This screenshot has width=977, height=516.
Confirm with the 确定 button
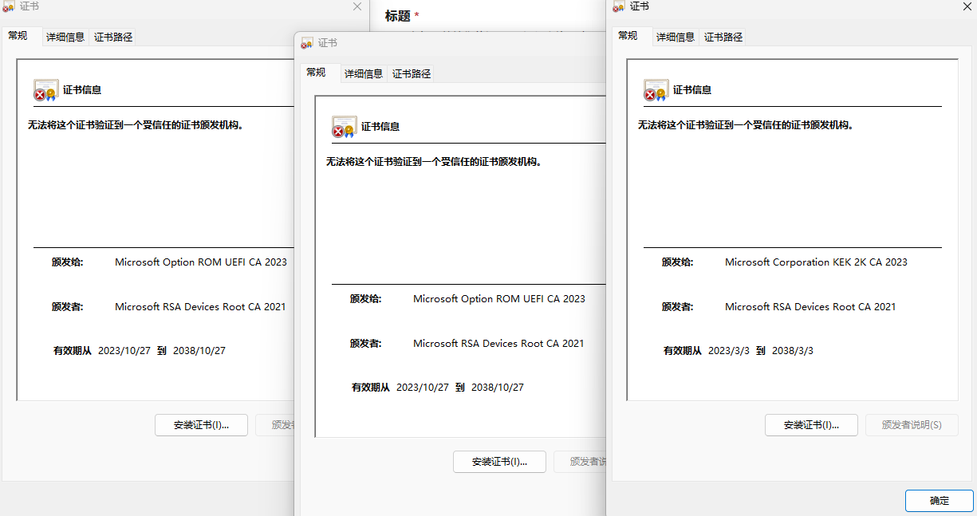940,501
